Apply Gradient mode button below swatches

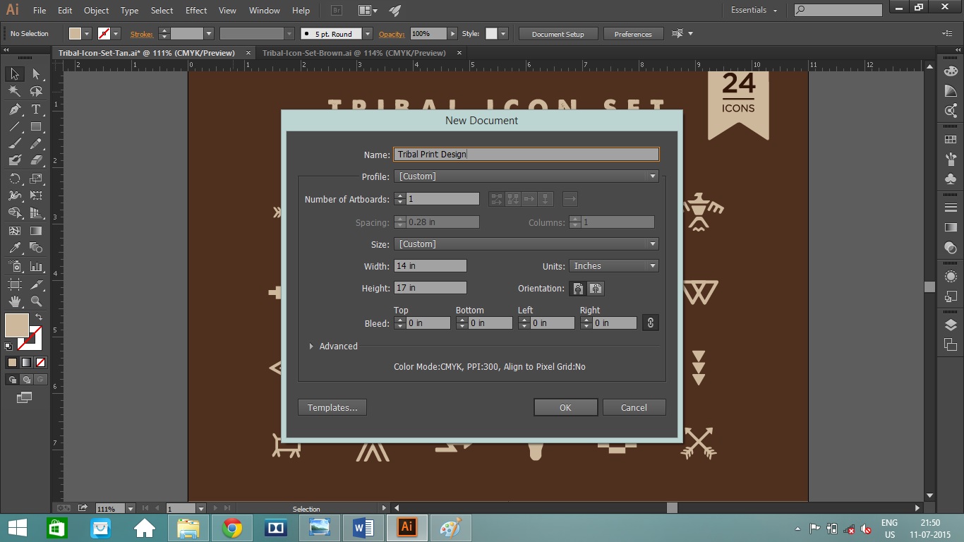tap(26, 363)
